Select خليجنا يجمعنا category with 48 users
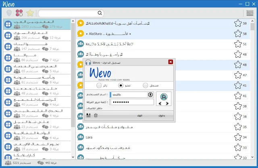Image resolution: width=258 pixels, height=168 pixels. (x=37, y=91)
